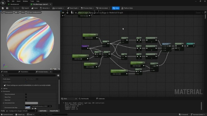Open Platform Stats from the toolbar
The width and height of the screenshot is (207, 116).
coord(127,8)
